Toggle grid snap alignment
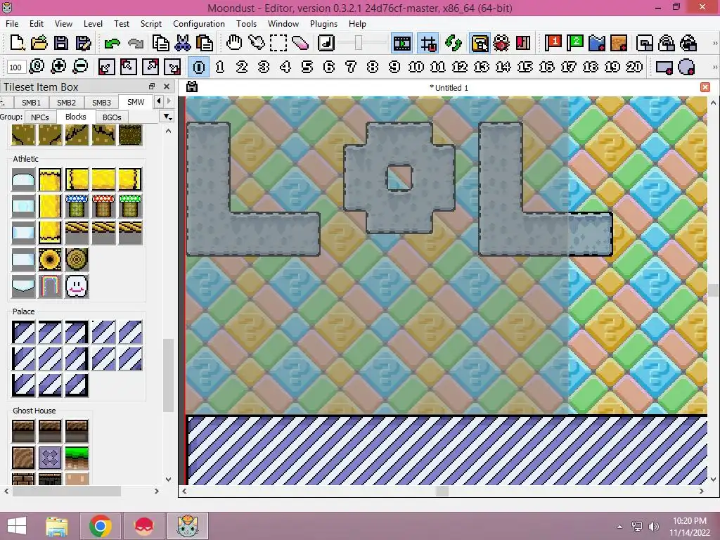 point(428,43)
